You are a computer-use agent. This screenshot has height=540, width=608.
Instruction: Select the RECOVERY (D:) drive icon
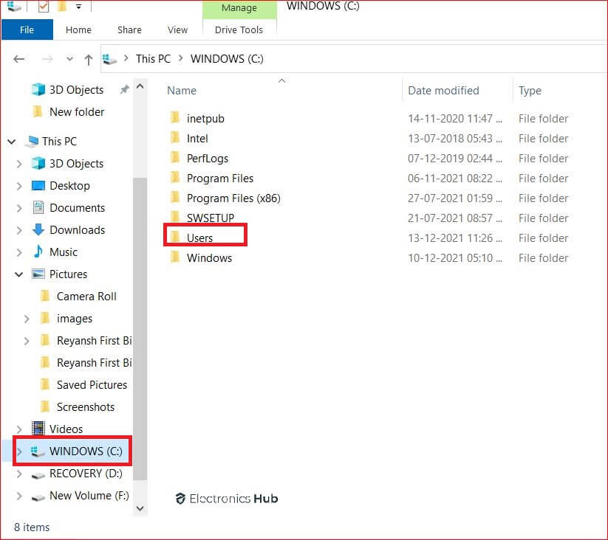38,474
